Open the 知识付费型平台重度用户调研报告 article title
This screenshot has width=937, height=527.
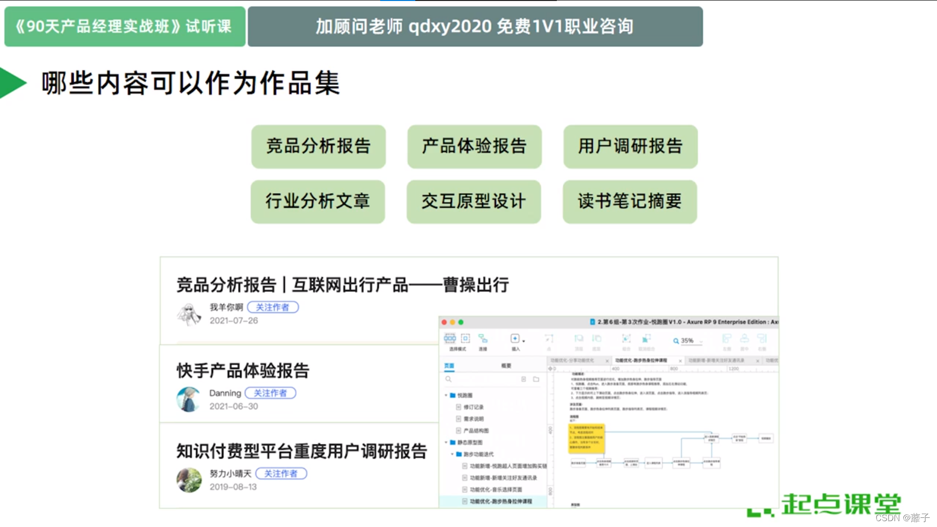[x=302, y=451]
